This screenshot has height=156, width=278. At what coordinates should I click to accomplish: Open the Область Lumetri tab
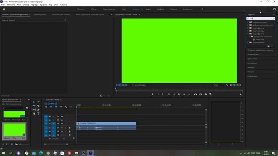coord(40,15)
